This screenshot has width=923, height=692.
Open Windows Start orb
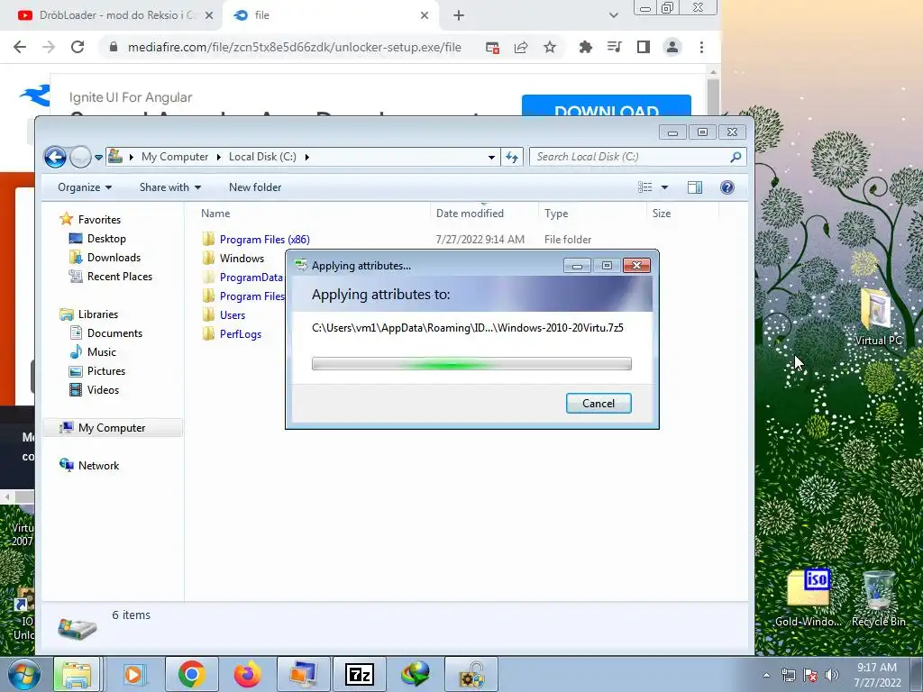coord(23,674)
